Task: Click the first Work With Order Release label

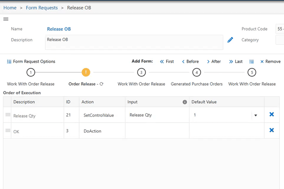Action: (x=31, y=84)
